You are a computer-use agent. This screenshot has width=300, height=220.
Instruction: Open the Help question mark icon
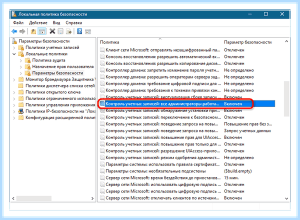coord(79,31)
